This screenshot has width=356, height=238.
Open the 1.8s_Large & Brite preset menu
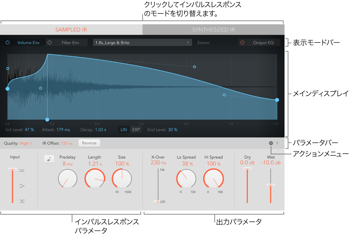(x=142, y=42)
